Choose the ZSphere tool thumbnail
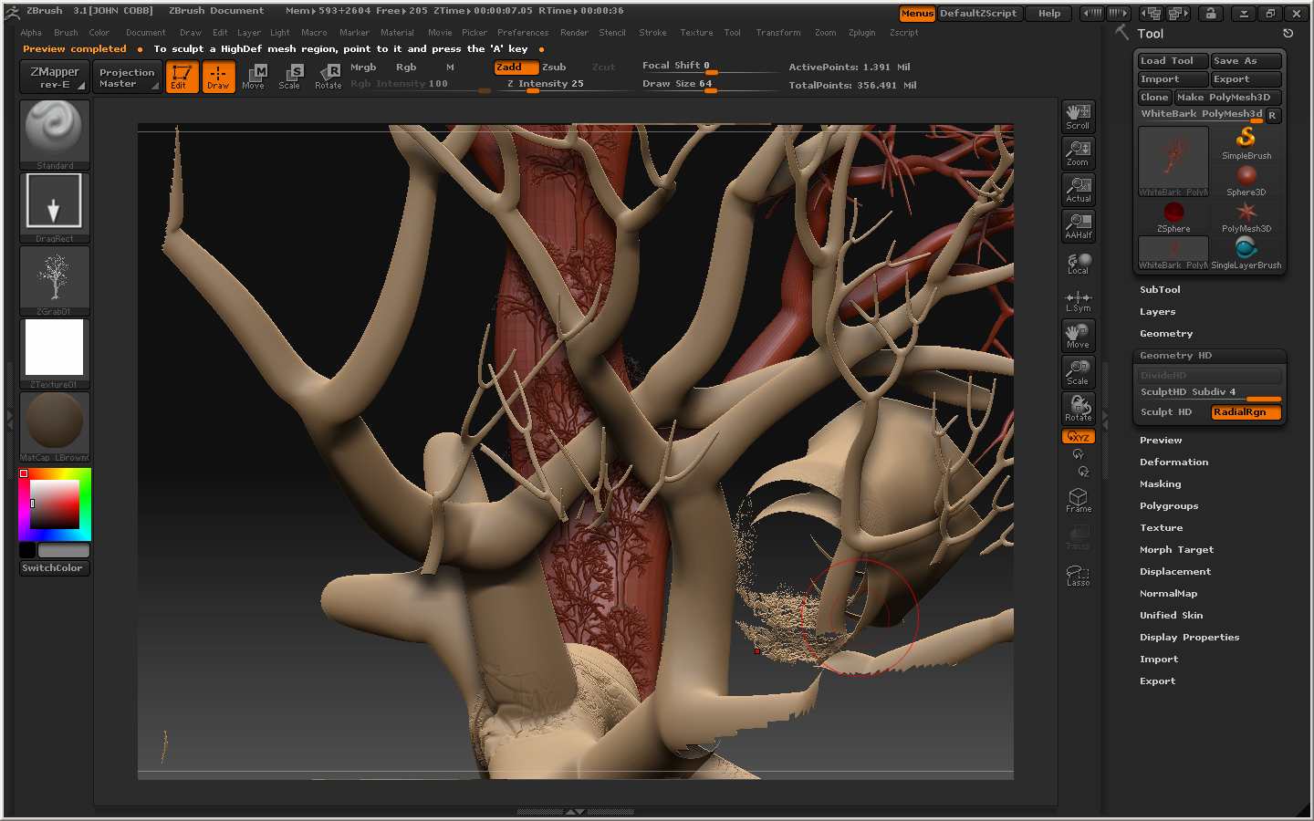 tap(1173, 216)
